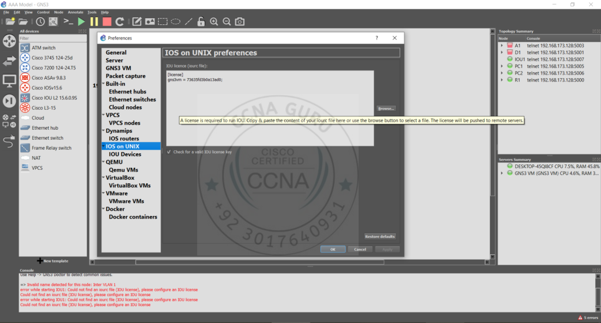Screen dimensions: 601x323
Task: Click Cancel in Preferences dialog
Action: point(360,250)
